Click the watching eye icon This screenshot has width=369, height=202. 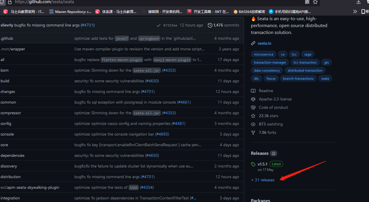pyautogui.click(x=253, y=124)
